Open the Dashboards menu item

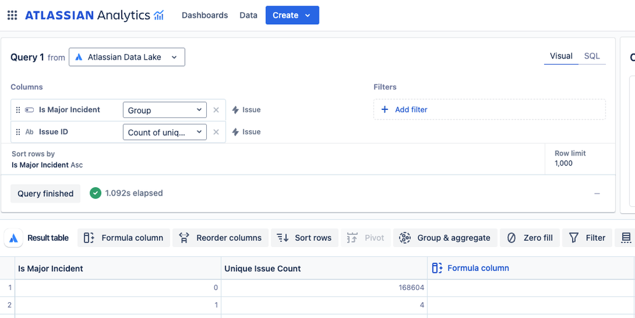click(x=205, y=15)
